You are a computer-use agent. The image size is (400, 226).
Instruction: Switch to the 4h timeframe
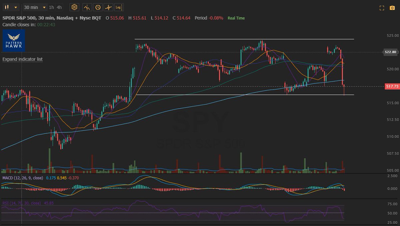[59, 7]
